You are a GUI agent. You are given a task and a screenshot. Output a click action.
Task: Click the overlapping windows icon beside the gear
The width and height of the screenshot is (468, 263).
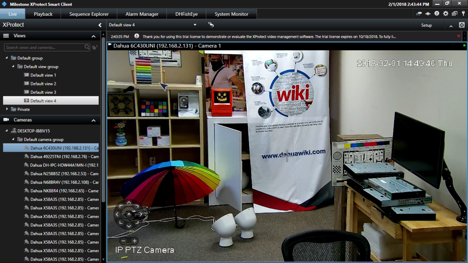click(455, 14)
